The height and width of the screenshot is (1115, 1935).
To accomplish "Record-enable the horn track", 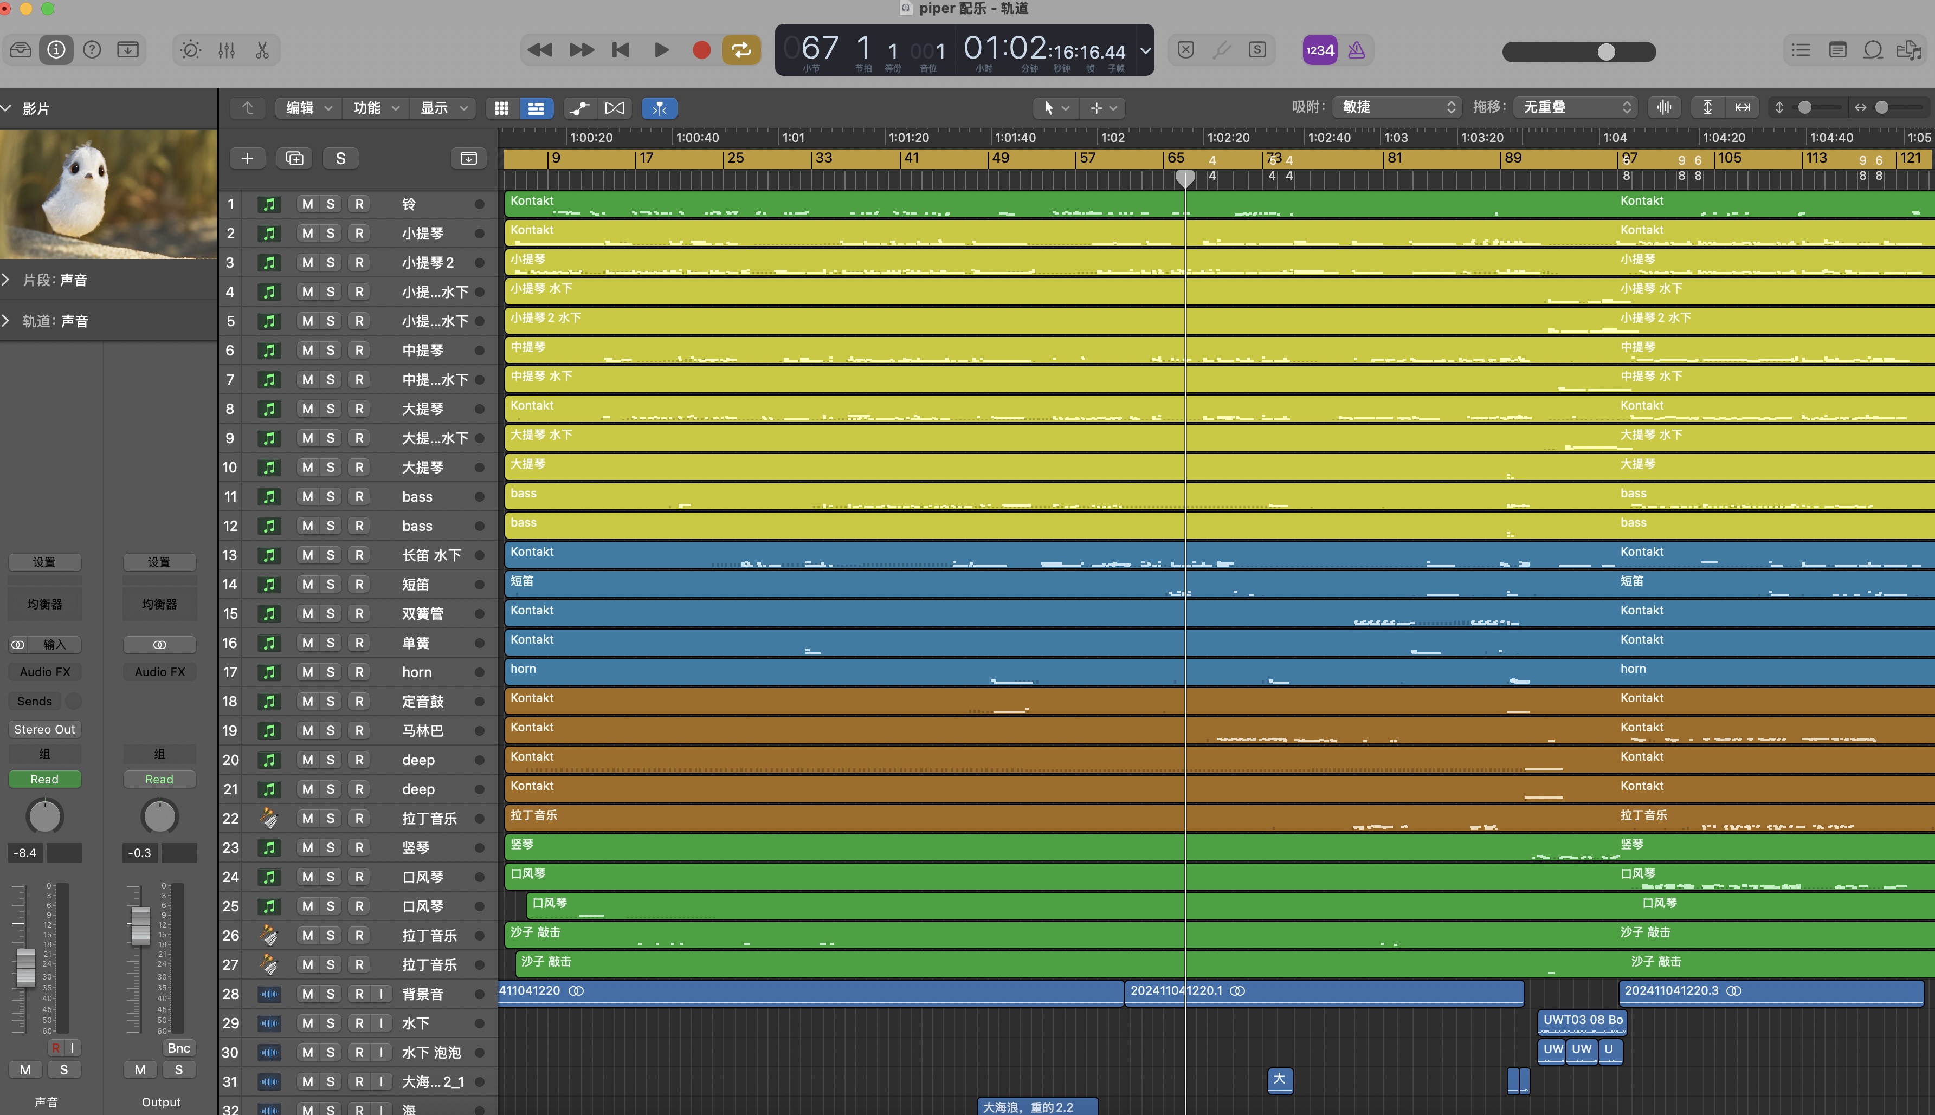I will click(358, 672).
